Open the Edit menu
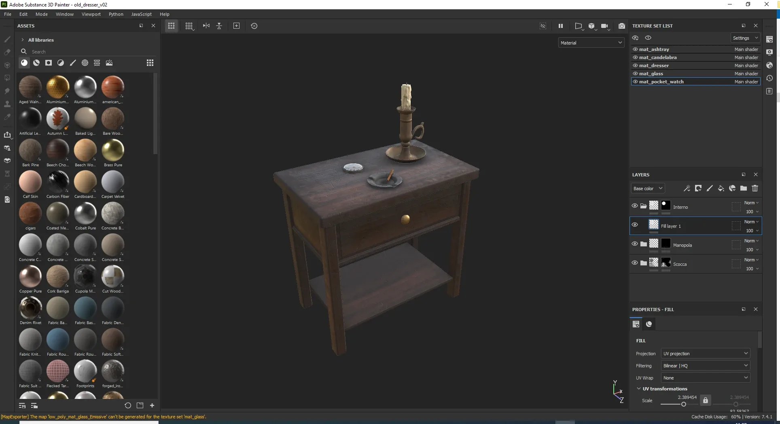The height and width of the screenshot is (424, 780). click(x=23, y=14)
